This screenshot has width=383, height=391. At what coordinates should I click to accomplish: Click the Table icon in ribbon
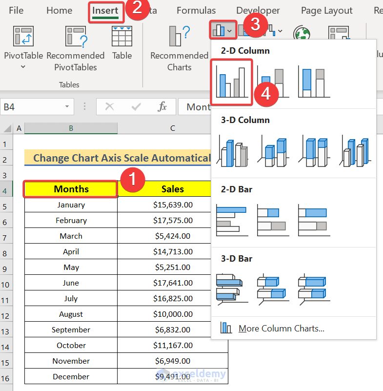click(122, 37)
